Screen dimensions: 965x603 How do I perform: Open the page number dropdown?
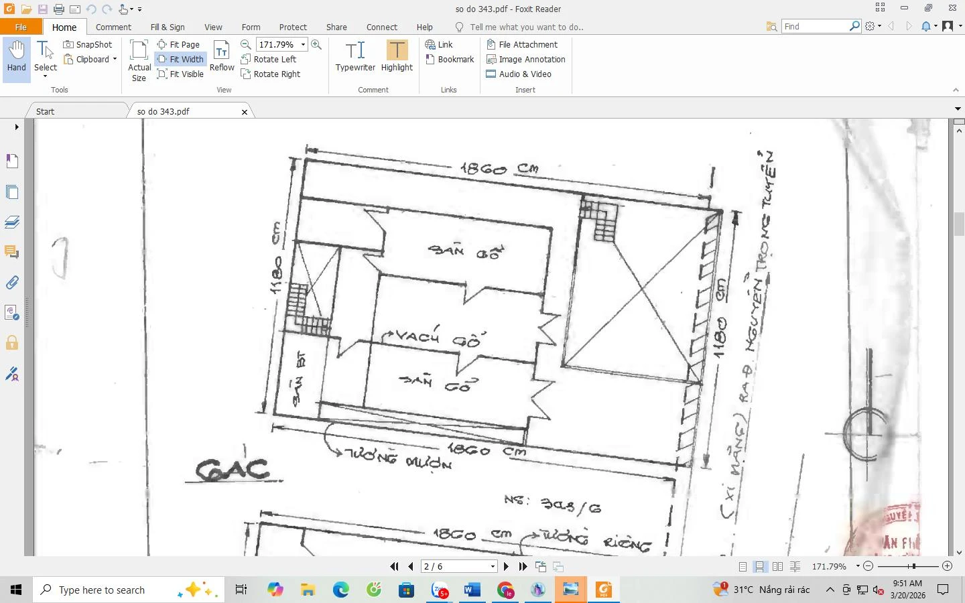pos(493,566)
